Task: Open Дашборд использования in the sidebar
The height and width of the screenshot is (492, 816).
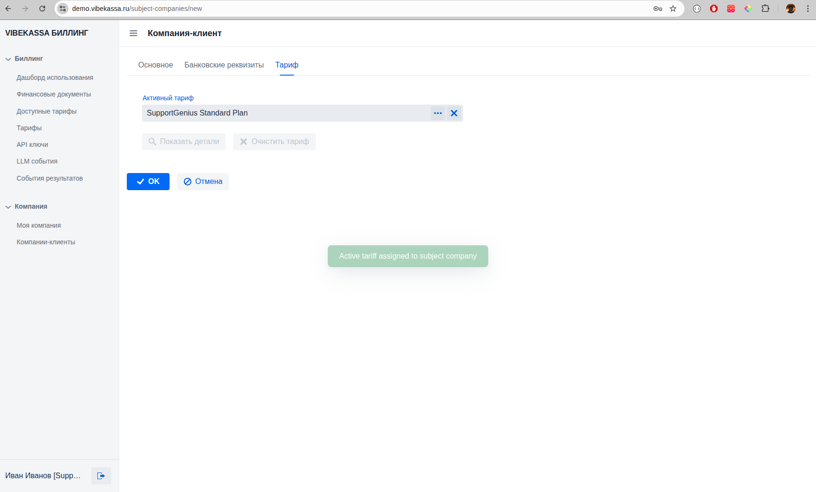Action: [55, 77]
